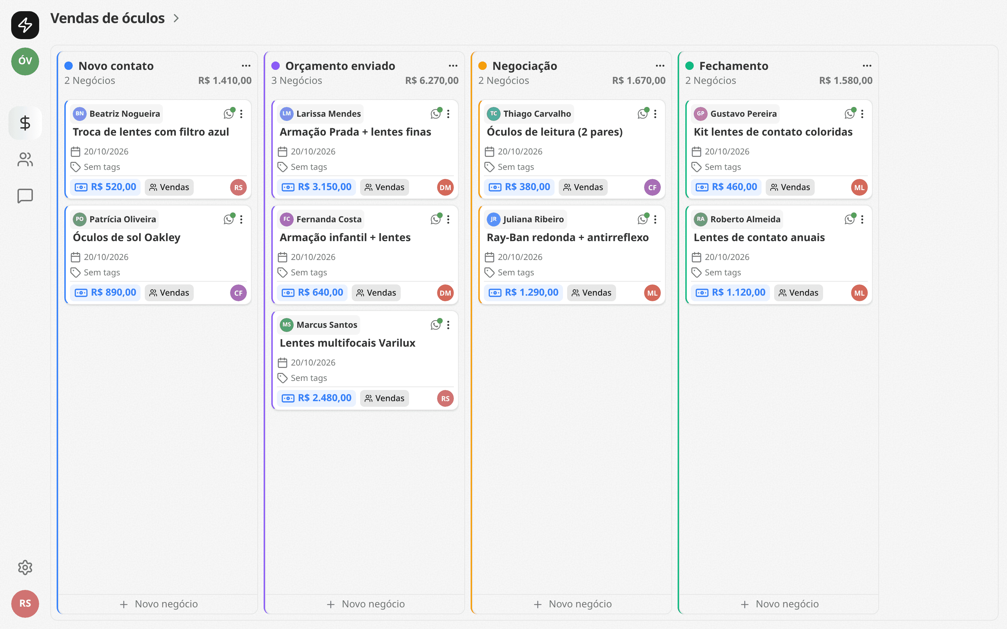Open the Troca de lentes com filtro azul deal
The height and width of the screenshot is (629, 1007).
[x=151, y=132]
